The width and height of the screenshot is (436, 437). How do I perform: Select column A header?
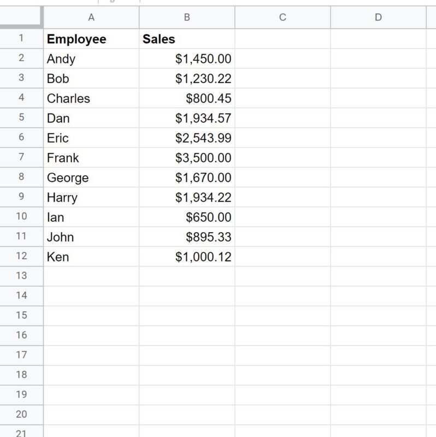91,17
